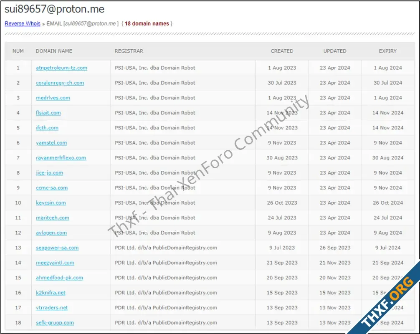Click expiry date '21 Sep 2024'
Screen dimensions: 420x334
coord(388,263)
